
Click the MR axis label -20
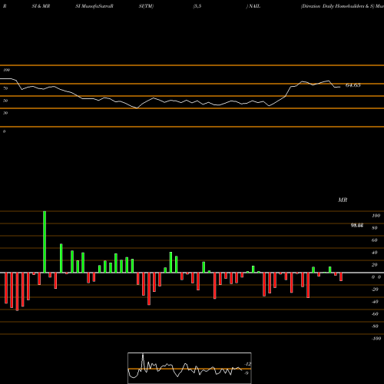[375, 290]
